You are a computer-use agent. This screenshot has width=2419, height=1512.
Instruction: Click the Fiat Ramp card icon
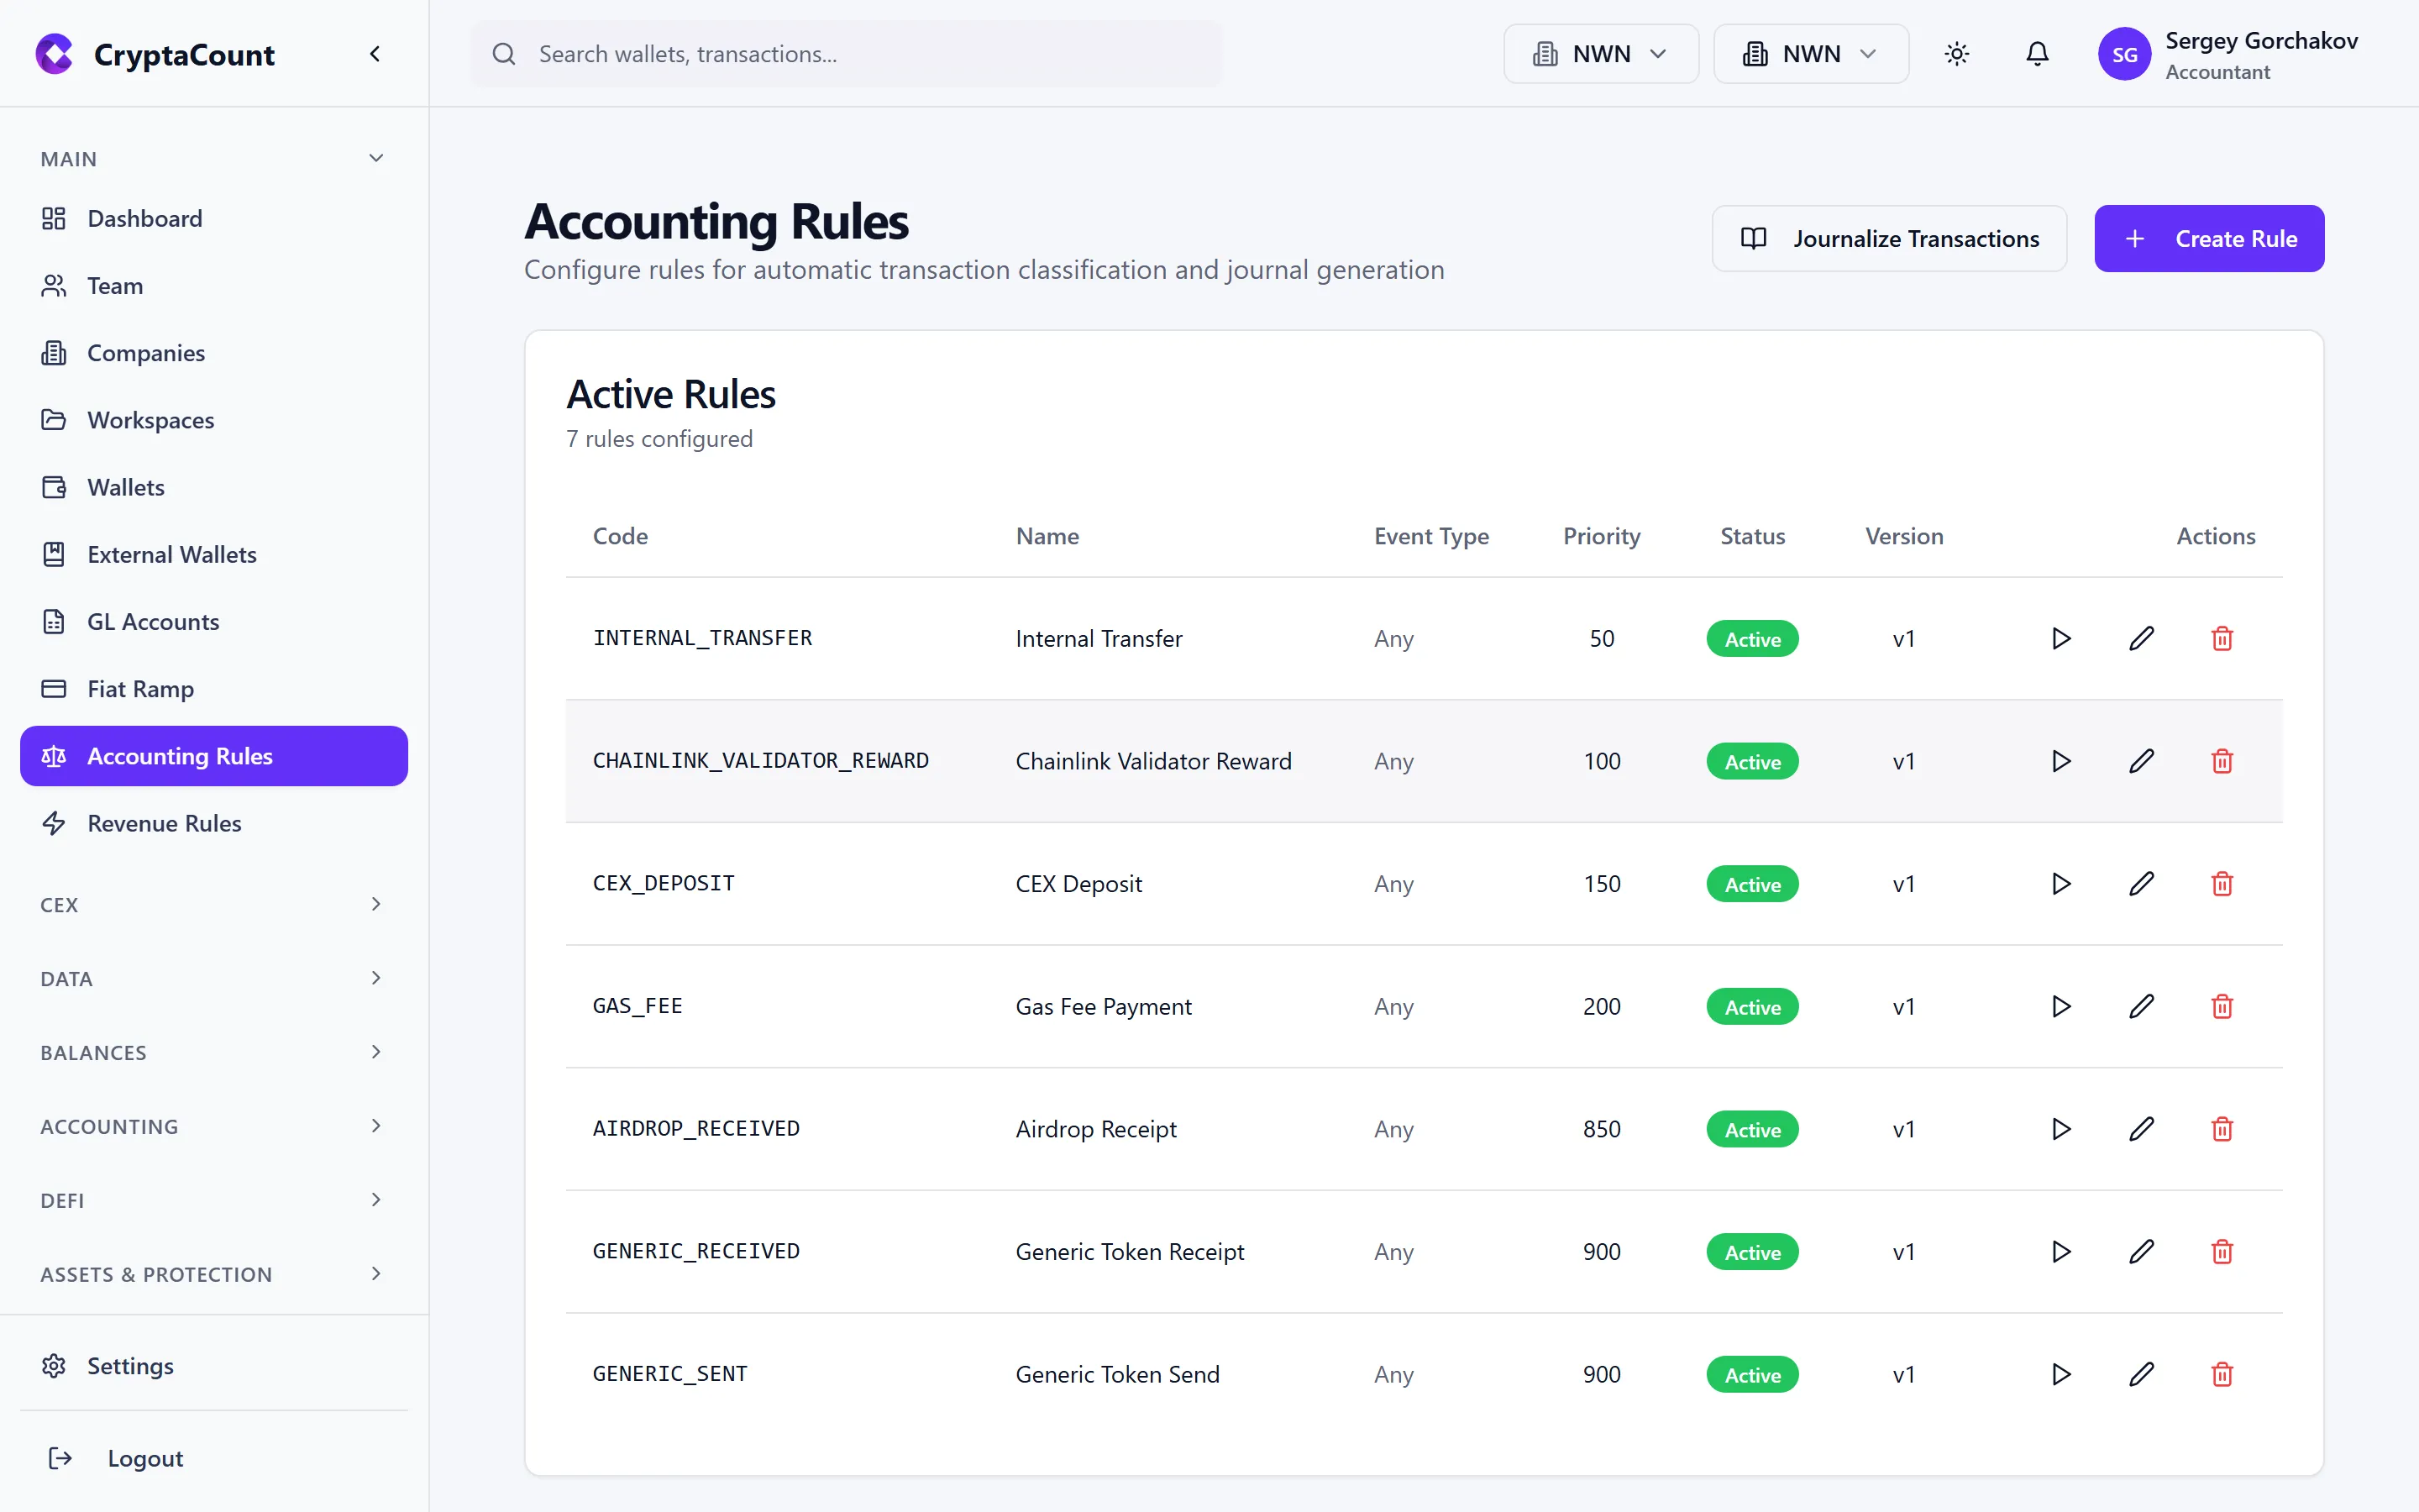(x=55, y=688)
